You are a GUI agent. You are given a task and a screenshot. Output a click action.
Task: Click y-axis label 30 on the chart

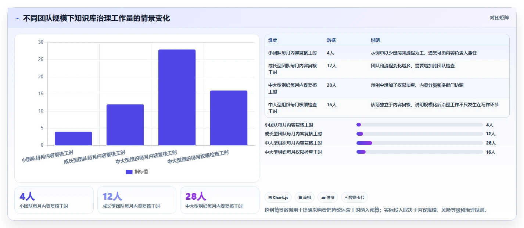coord(41,42)
